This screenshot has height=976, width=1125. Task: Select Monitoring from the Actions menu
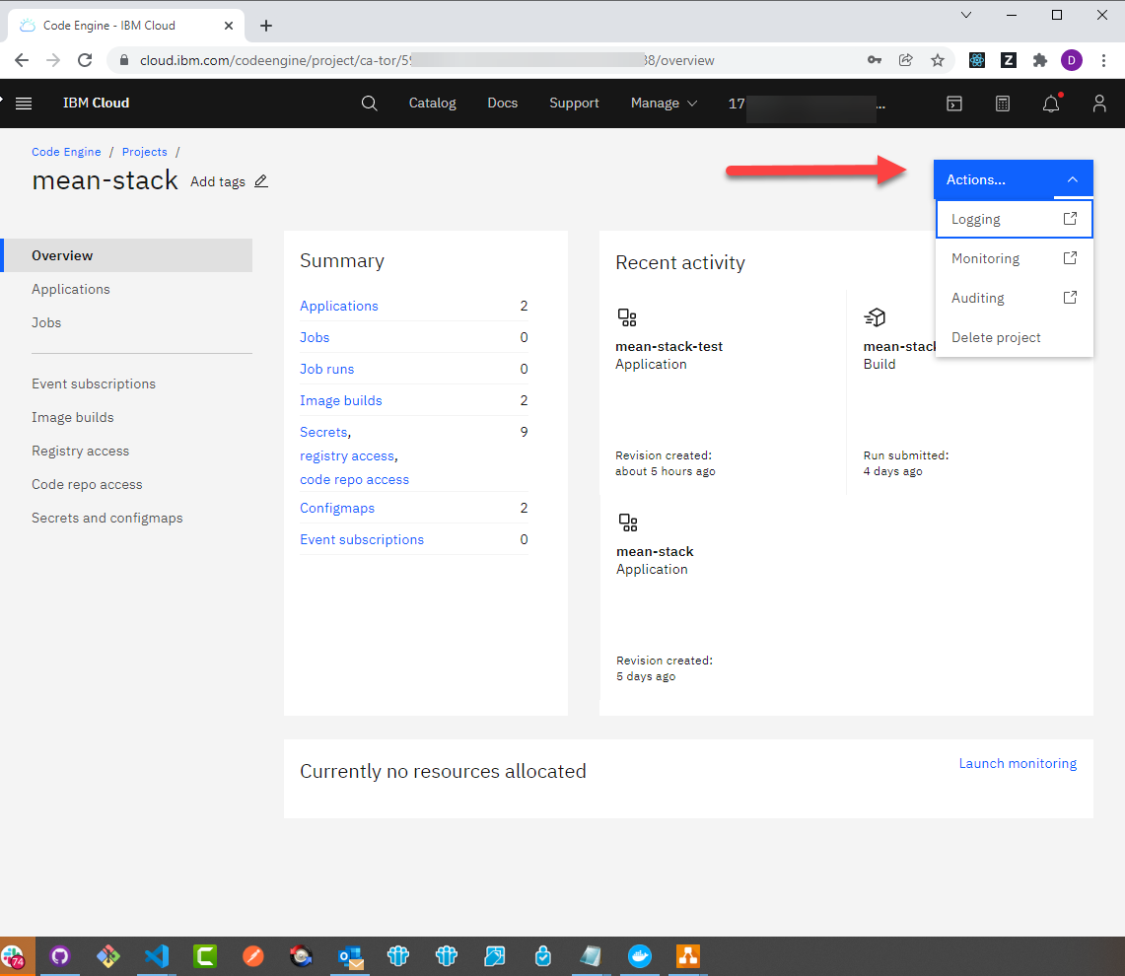(1015, 258)
